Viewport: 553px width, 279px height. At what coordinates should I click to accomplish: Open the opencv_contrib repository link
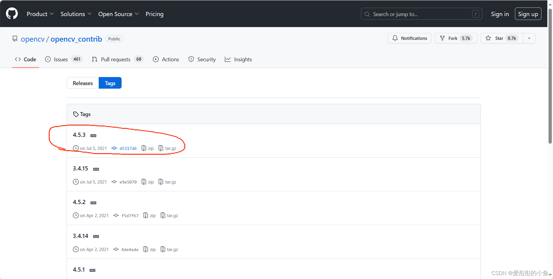click(76, 39)
